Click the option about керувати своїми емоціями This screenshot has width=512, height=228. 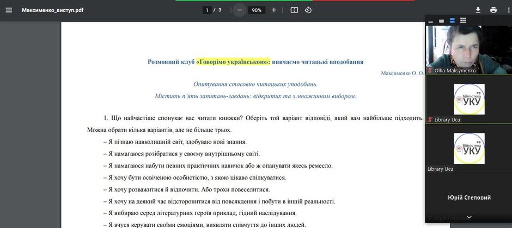pyautogui.click(x=205, y=225)
